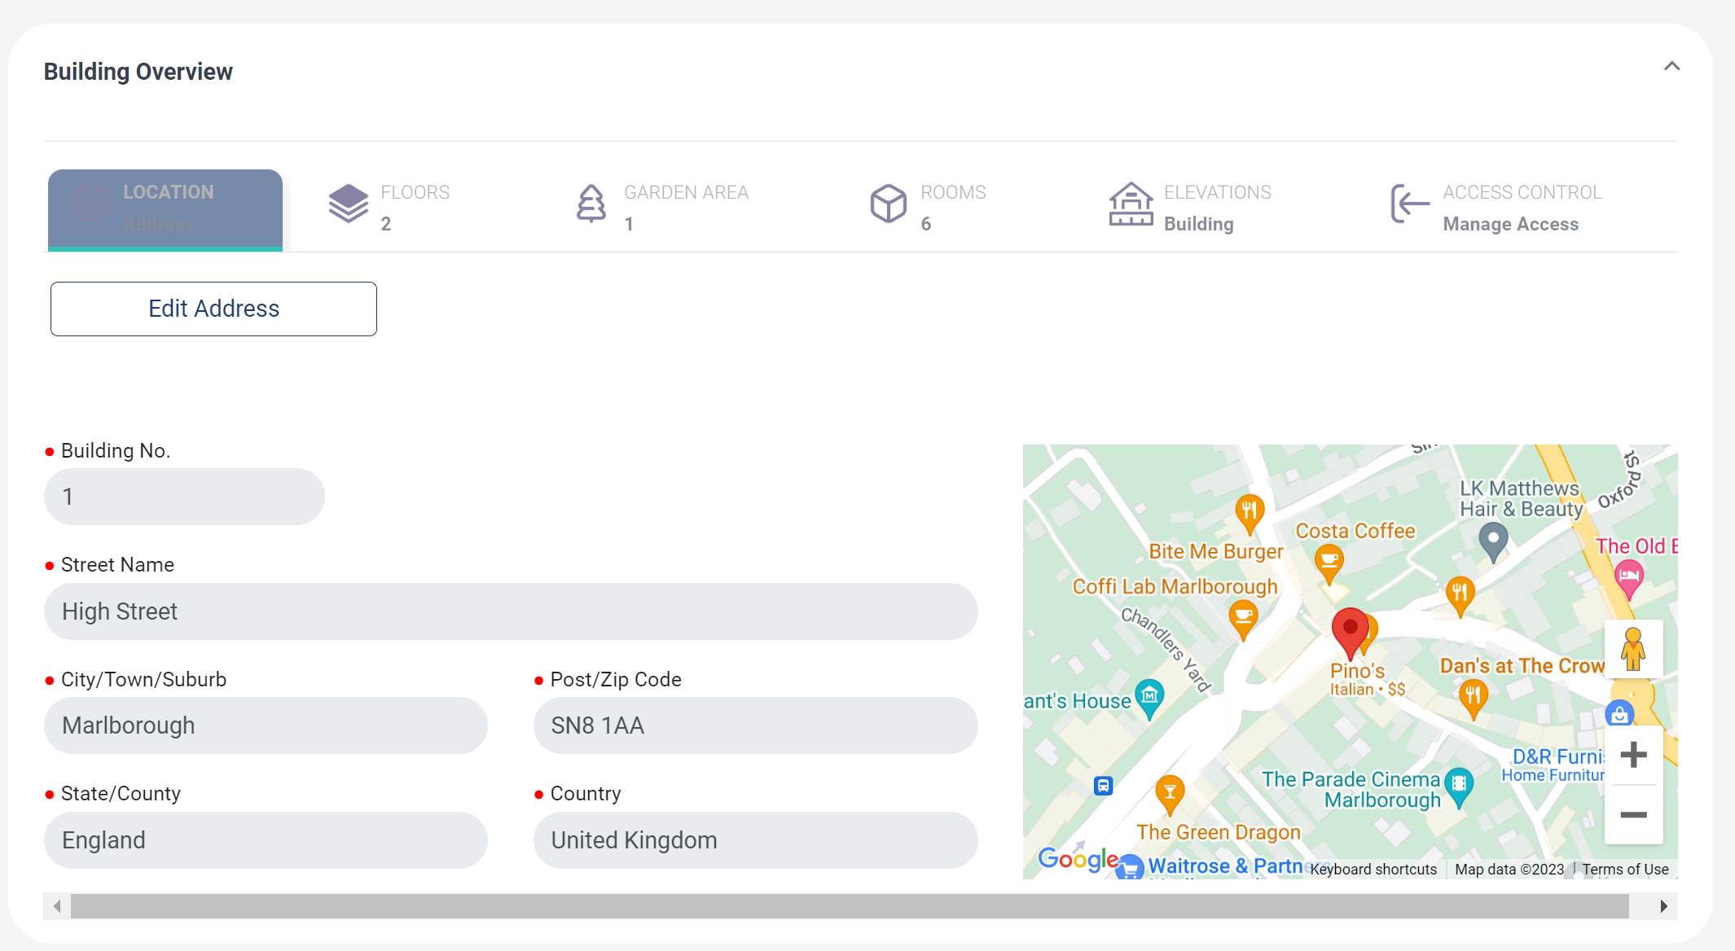The image size is (1735, 951).
Task: Collapse the Building Overview panel
Action: 1671,67
